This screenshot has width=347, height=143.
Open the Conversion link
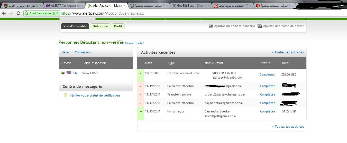tap(83, 52)
